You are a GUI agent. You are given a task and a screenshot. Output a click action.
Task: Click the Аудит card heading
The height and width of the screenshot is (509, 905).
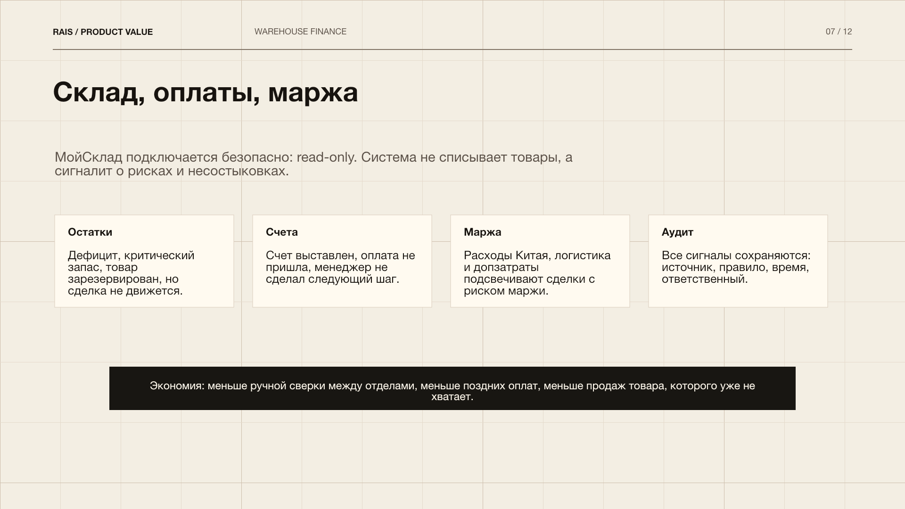pyautogui.click(x=677, y=232)
